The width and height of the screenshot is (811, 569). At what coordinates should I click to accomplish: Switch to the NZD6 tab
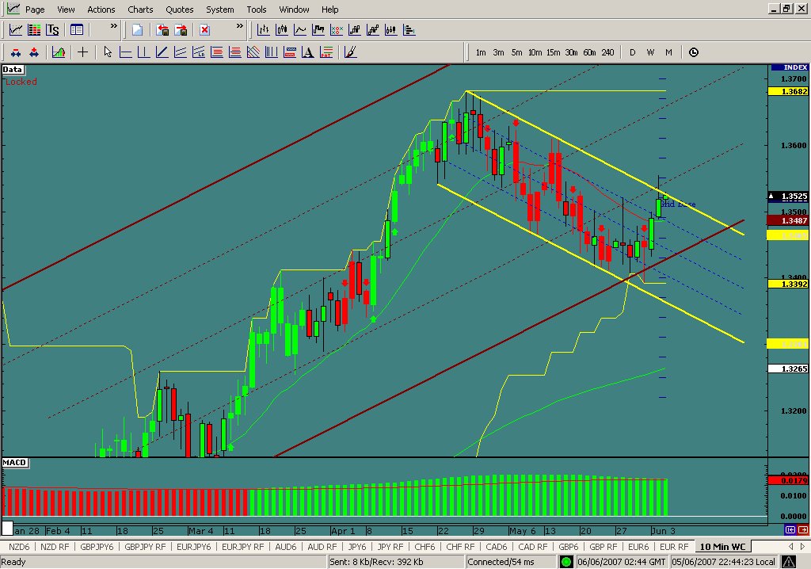click(19, 547)
